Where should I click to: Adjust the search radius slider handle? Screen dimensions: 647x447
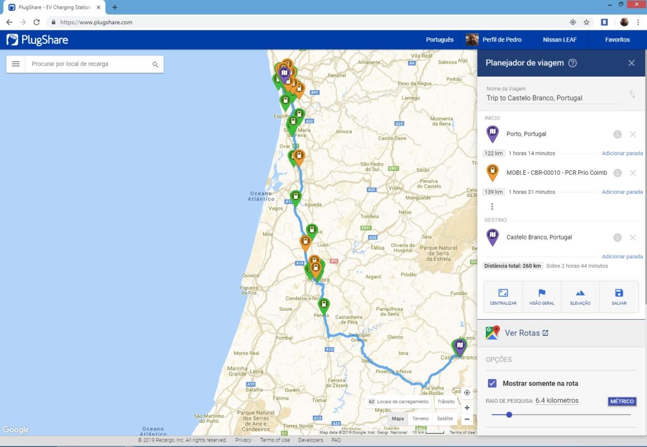(x=509, y=415)
